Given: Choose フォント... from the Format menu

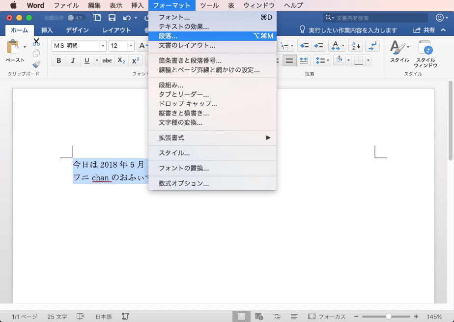Looking at the screenshot, I should point(213,17).
